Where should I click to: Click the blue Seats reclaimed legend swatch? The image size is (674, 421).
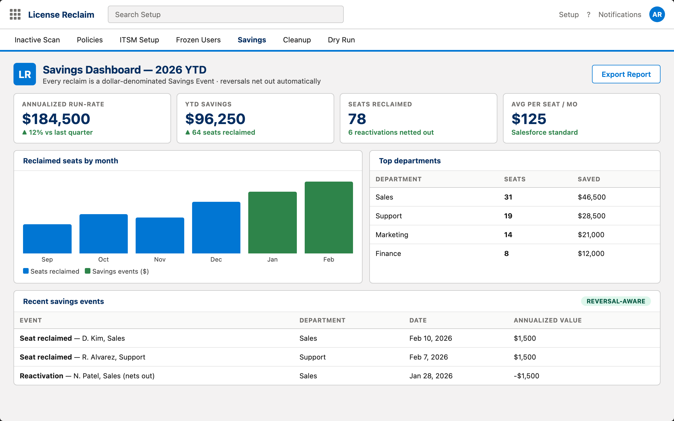26,271
